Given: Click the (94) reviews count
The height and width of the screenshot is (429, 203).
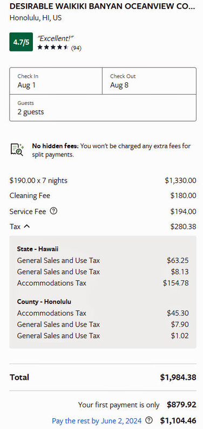Looking at the screenshot, I should tap(76, 48).
